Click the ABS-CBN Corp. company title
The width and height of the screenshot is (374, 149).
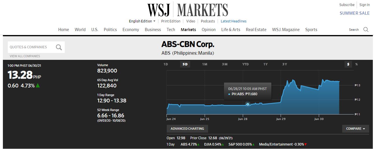[188, 45]
